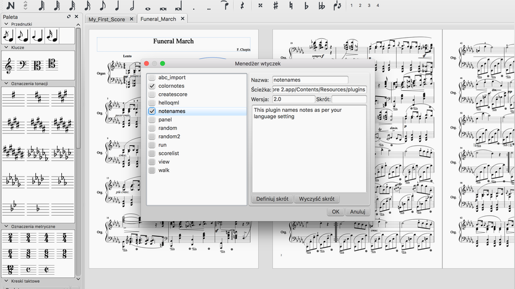Viewport: 515px width, 289px height.
Task: Select the quarter note duration in toolbar
Action: tap(117, 6)
